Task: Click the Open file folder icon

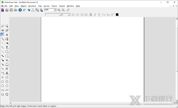Action: click(7, 10)
